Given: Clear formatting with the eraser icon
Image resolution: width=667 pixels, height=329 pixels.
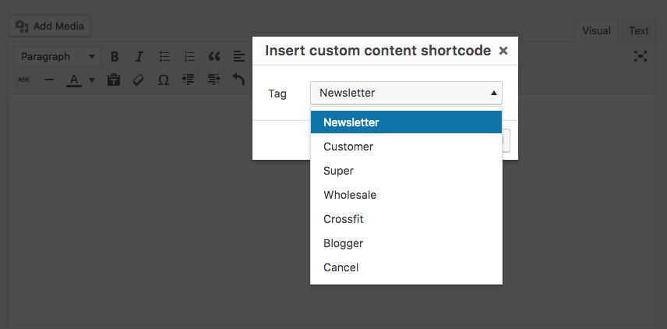Looking at the screenshot, I should 138,80.
